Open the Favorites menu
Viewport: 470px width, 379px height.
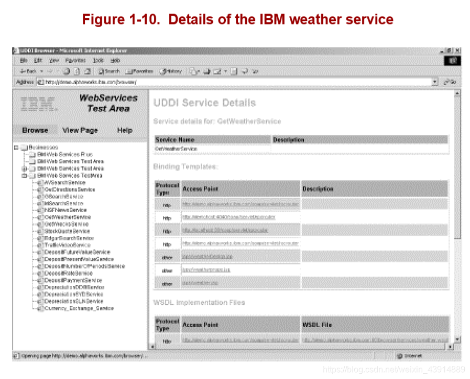[75, 61]
